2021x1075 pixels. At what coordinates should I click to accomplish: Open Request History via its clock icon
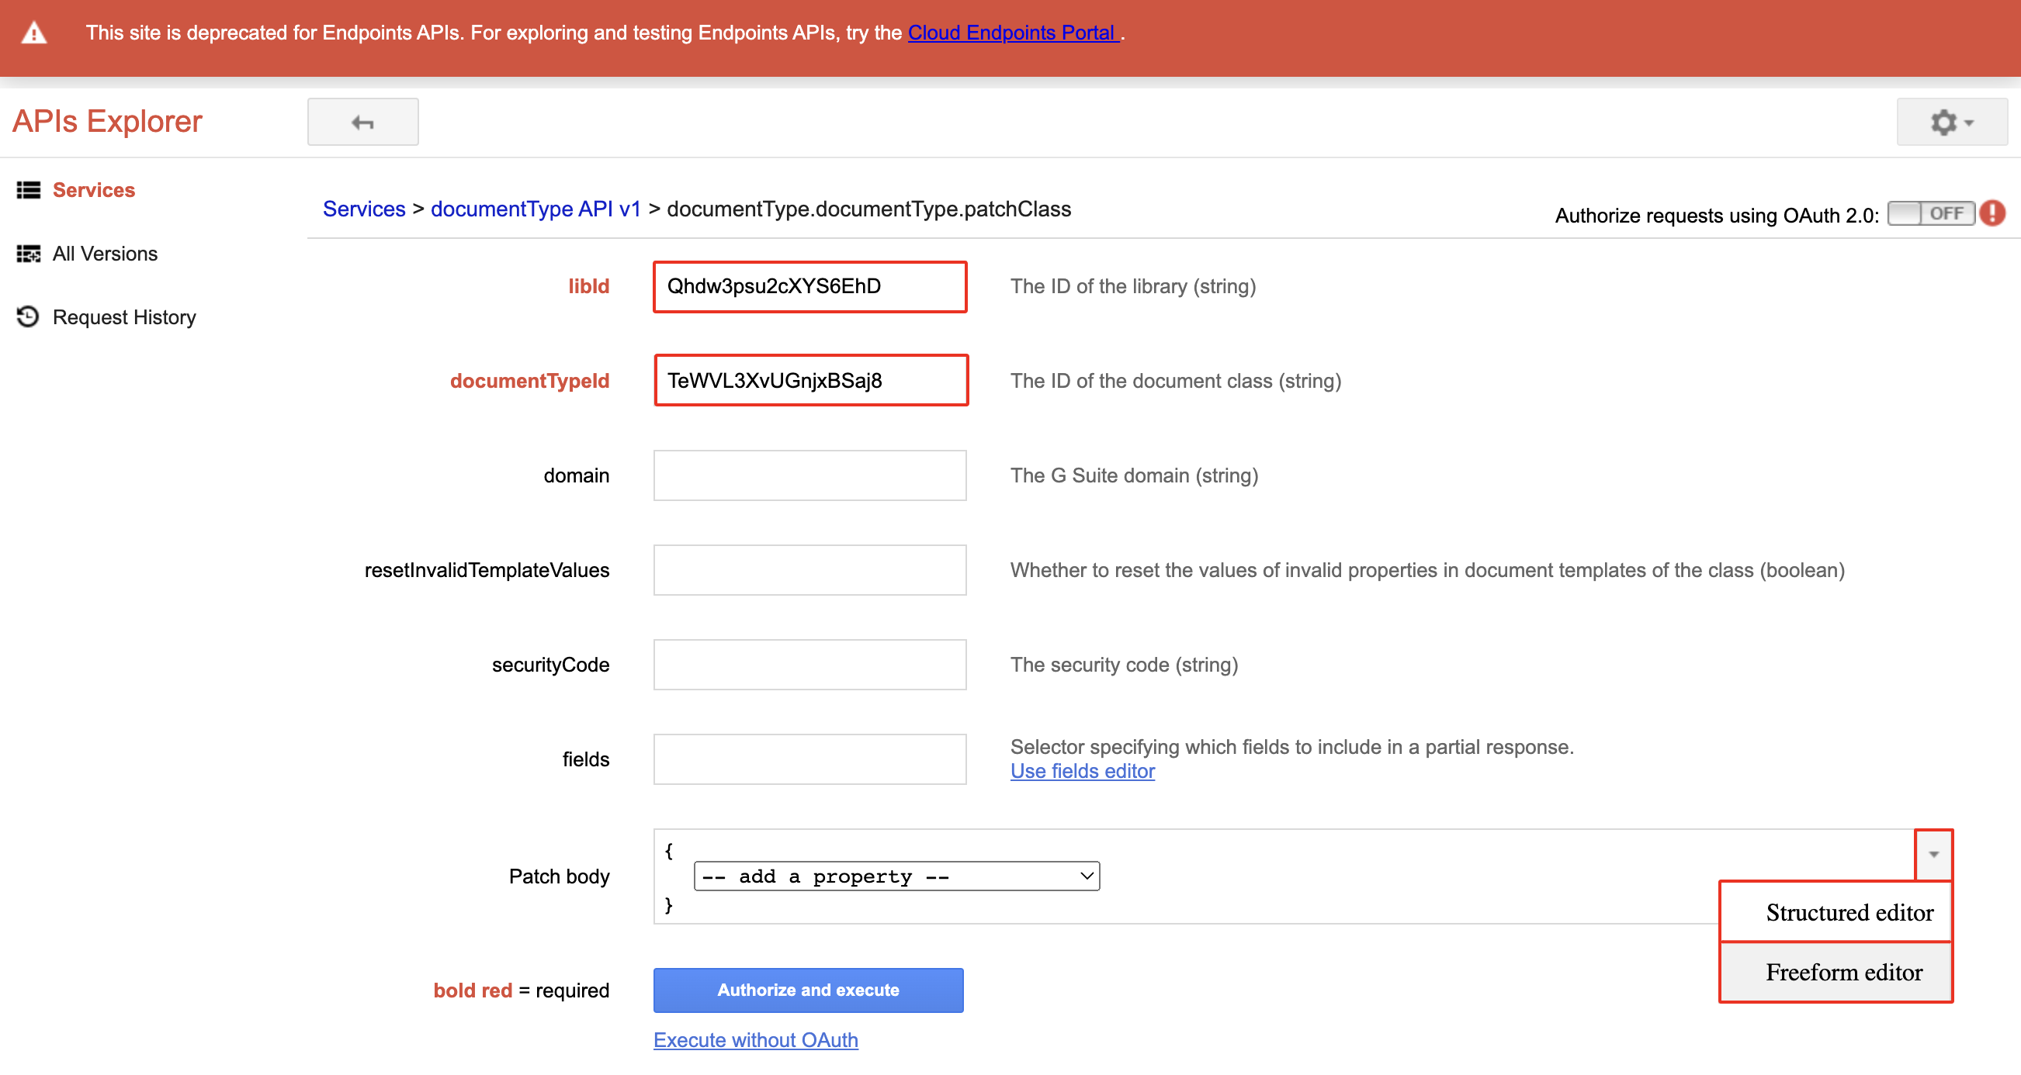click(27, 316)
